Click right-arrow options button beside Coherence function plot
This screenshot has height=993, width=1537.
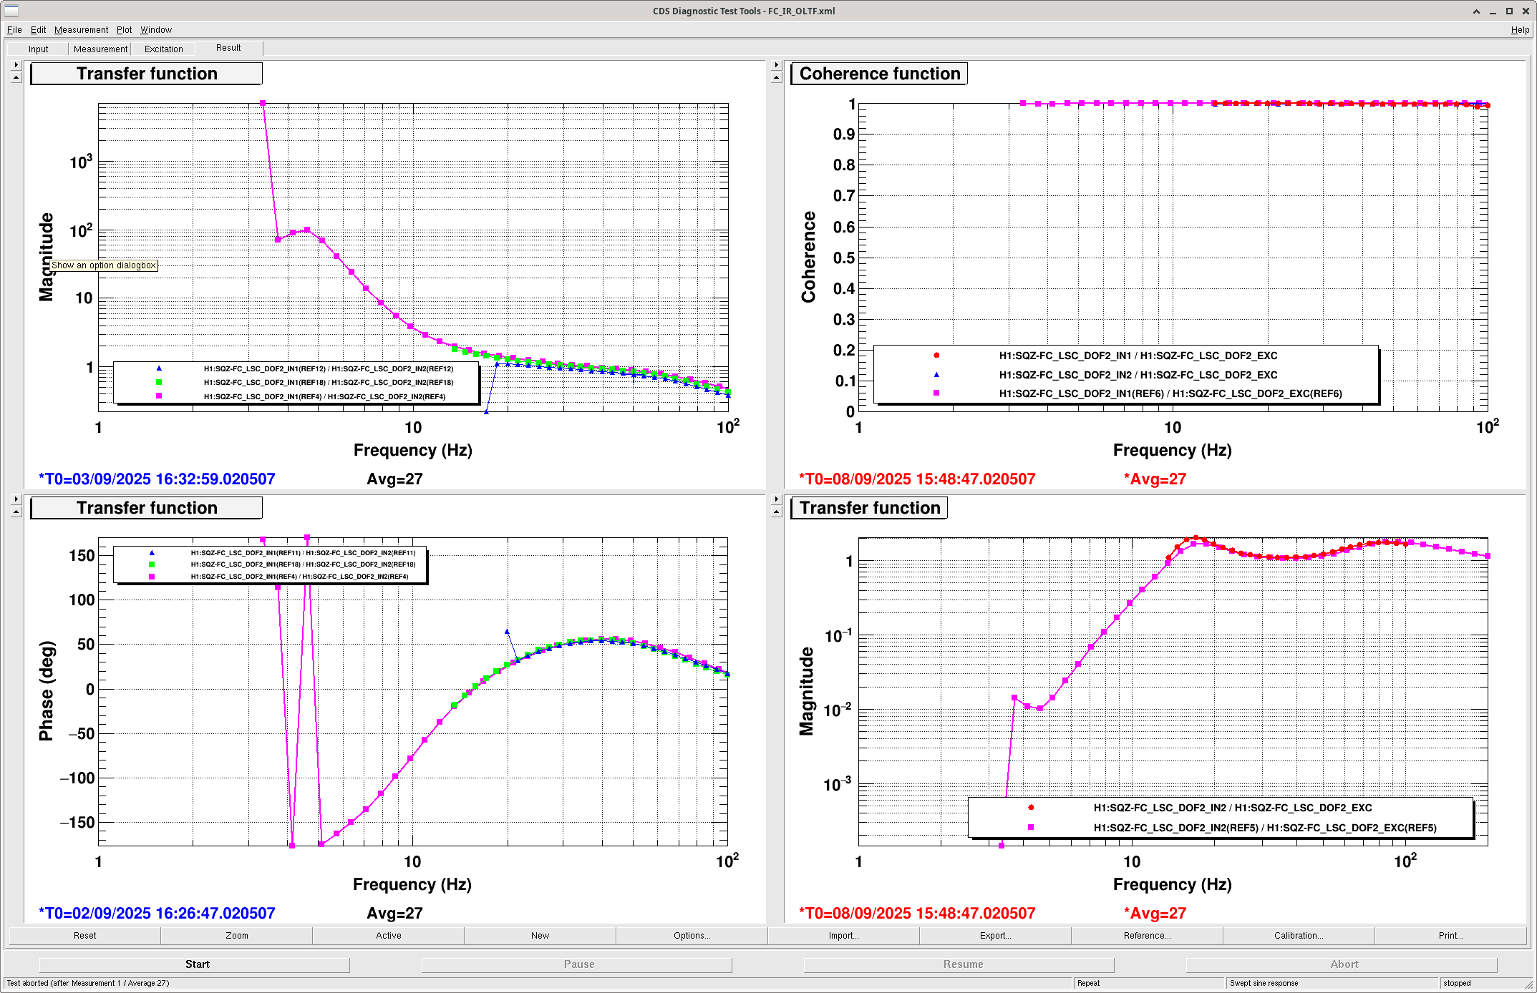pyautogui.click(x=776, y=64)
